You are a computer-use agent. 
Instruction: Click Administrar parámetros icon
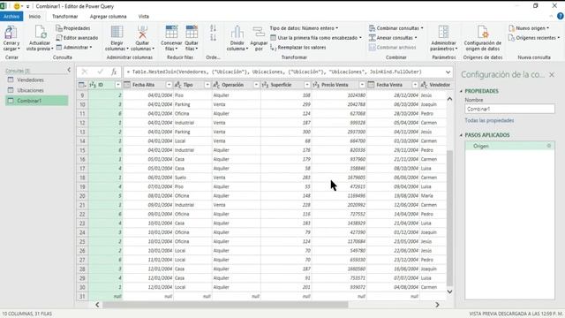[443, 32]
